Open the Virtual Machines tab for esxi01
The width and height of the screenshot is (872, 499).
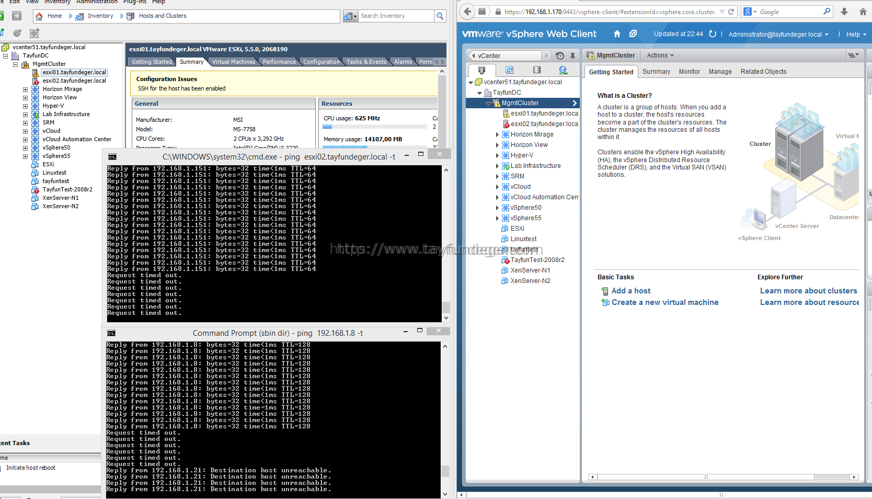pos(234,62)
